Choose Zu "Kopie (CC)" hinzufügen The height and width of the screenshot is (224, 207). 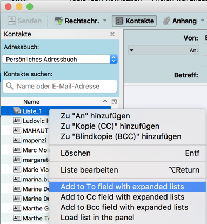pos(128,126)
